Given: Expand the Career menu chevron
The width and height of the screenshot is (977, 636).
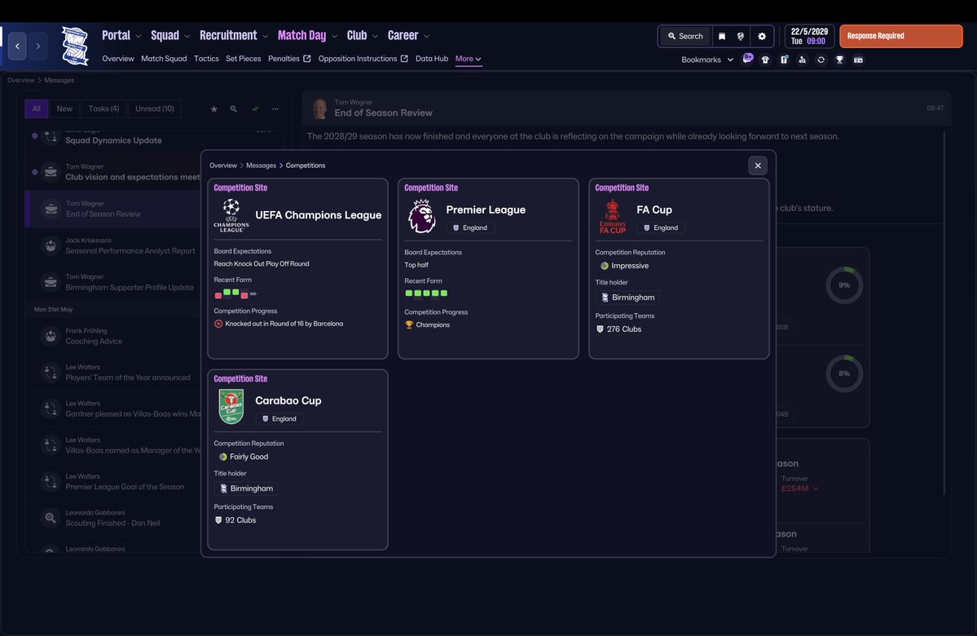Looking at the screenshot, I should [x=426, y=36].
